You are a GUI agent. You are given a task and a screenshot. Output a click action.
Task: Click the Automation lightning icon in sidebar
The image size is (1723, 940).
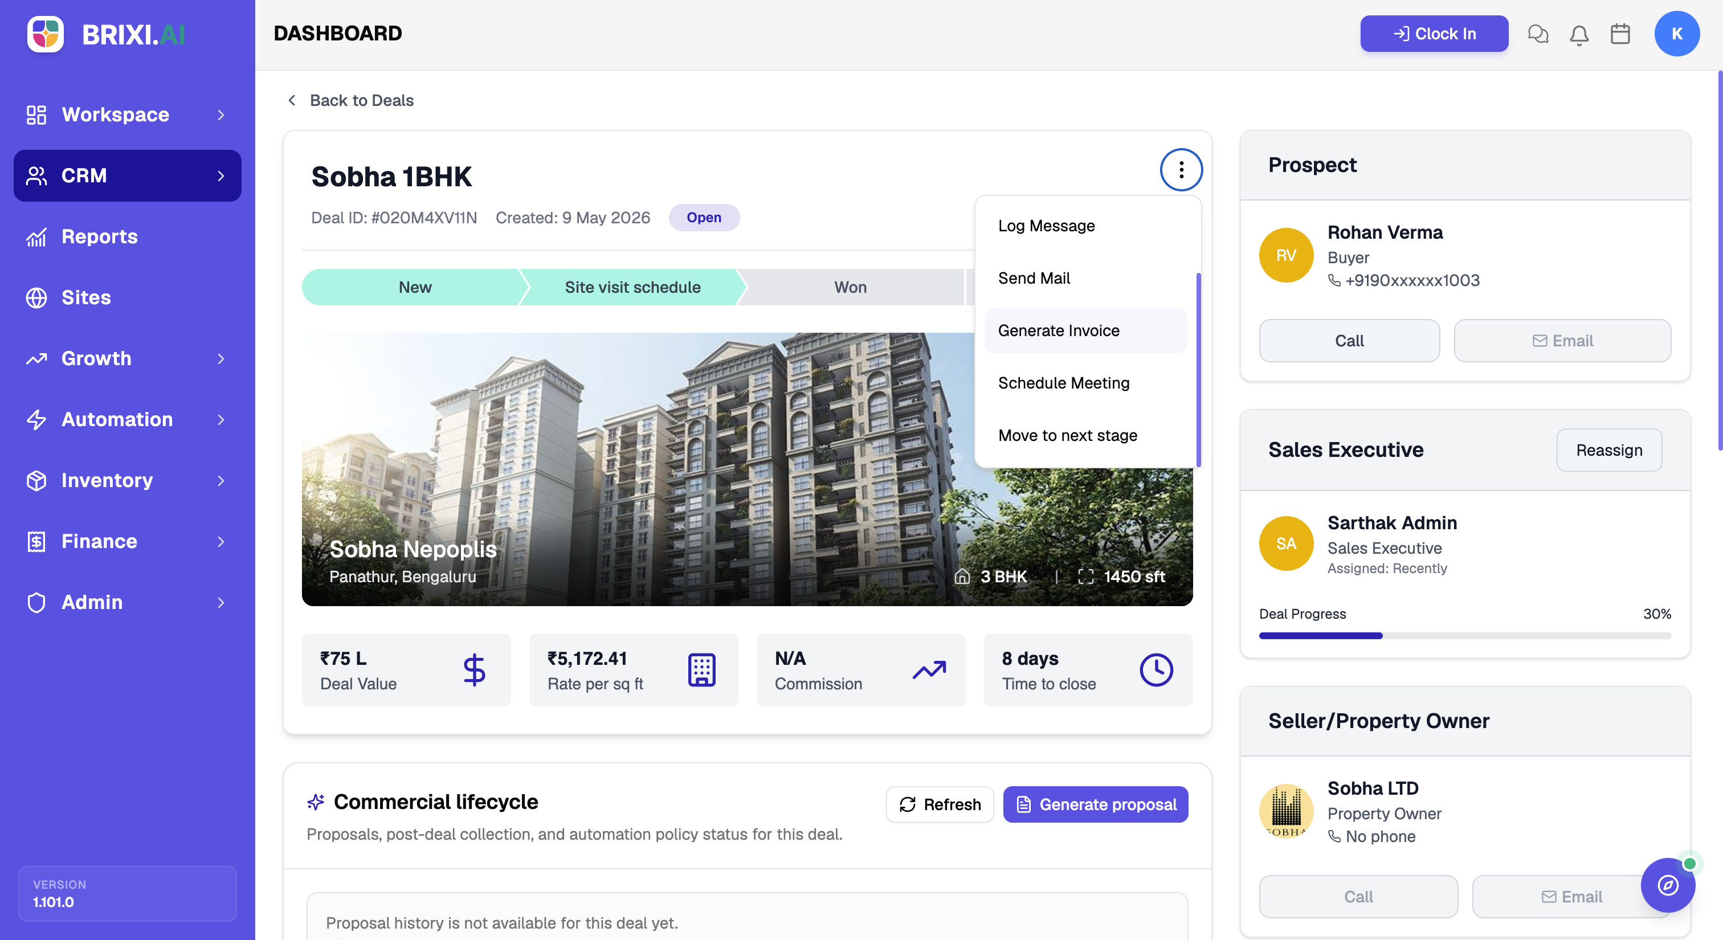point(36,419)
